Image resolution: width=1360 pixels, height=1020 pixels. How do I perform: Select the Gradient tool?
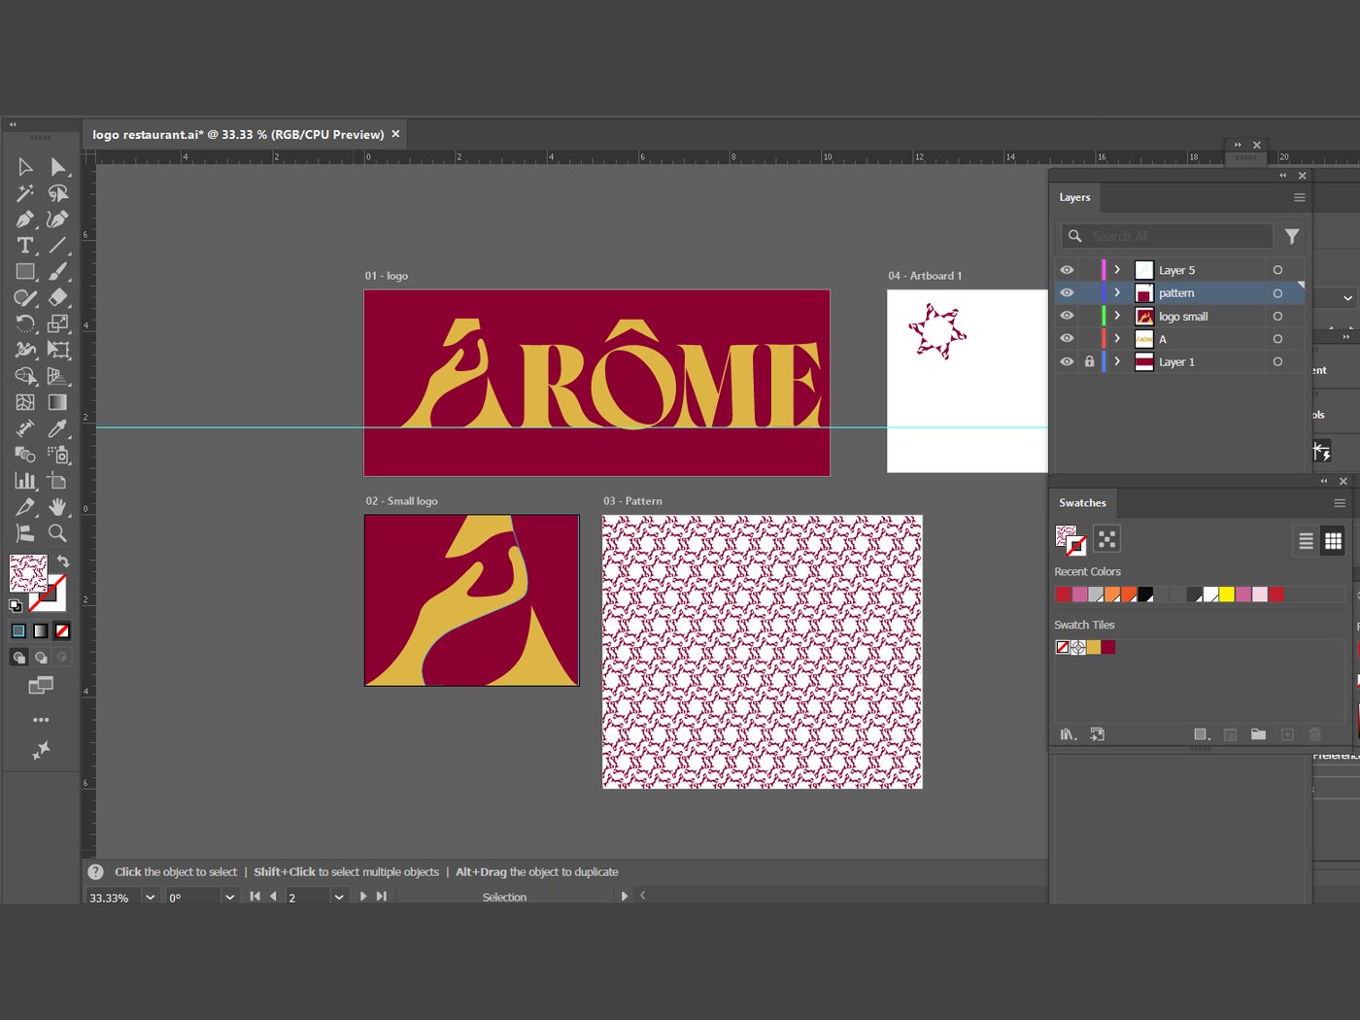click(58, 402)
